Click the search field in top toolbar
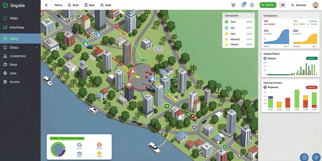The width and height of the screenshot is (322, 161). (x=299, y=5)
